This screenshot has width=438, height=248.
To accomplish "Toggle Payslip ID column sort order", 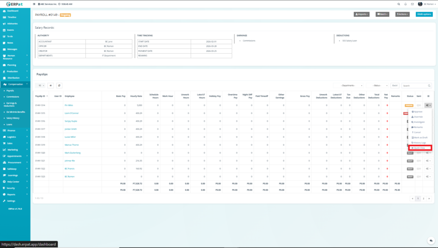I will [x=47, y=96].
